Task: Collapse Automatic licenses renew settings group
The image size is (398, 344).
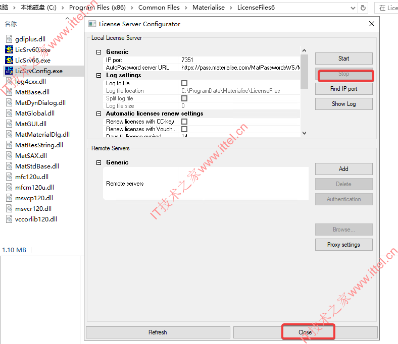Action: [x=98, y=113]
